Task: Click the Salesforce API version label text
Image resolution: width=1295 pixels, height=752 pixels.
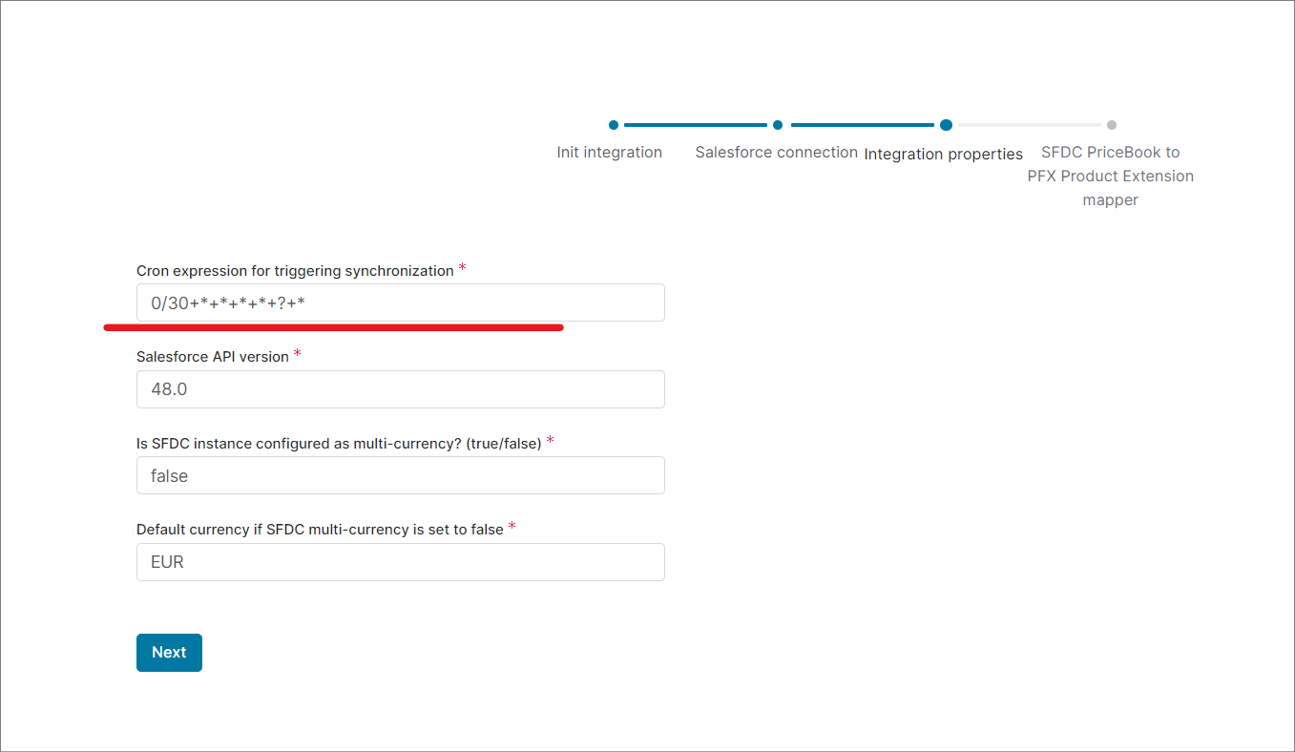Action: click(x=213, y=357)
